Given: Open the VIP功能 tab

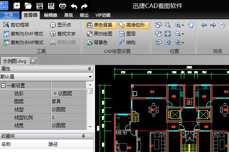Looking at the screenshot, I should pyautogui.click(x=103, y=15).
